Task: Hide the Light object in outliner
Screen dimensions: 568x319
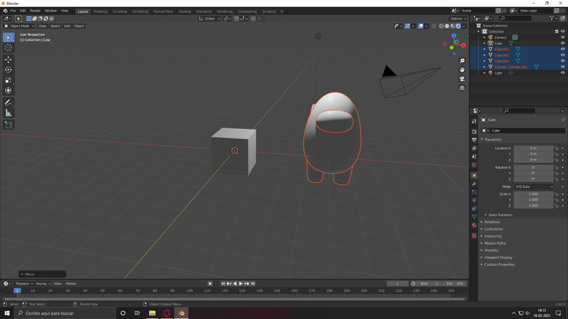Action: click(x=563, y=73)
